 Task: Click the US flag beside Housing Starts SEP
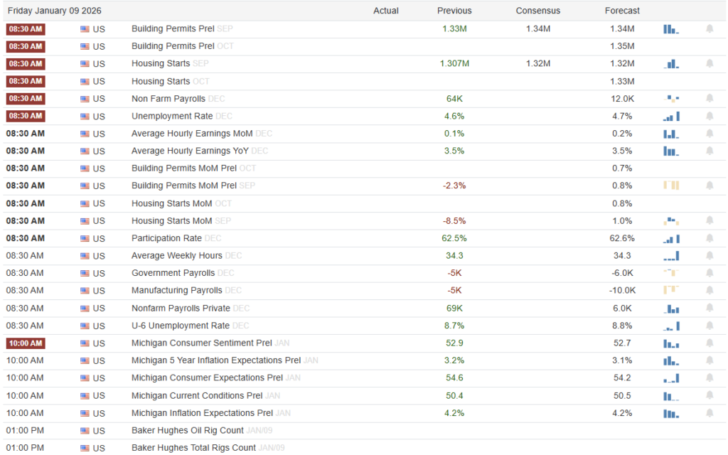pyautogui.click(x=86, y=63)
